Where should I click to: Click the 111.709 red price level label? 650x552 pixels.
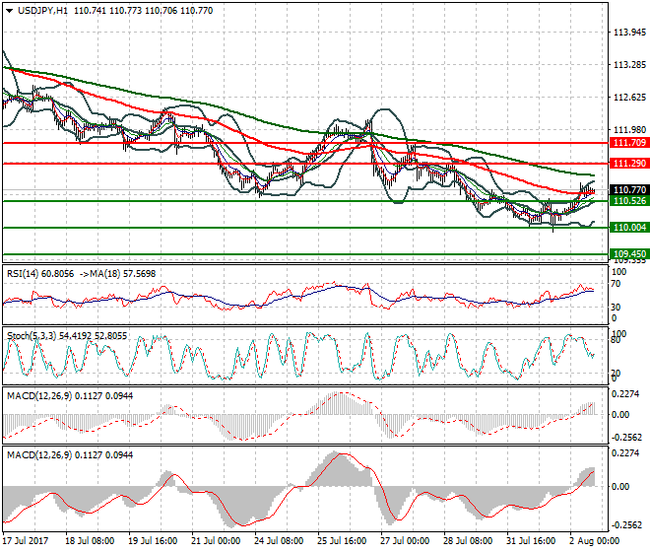[629, 143]
